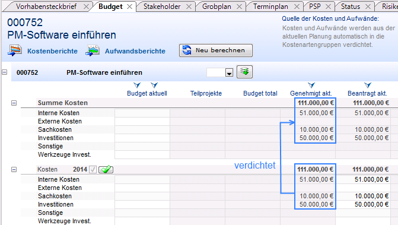Collapse the 000752 project tree node
Image resolution: width=398 pixels, height=225 pixels.
coord(5,72)
